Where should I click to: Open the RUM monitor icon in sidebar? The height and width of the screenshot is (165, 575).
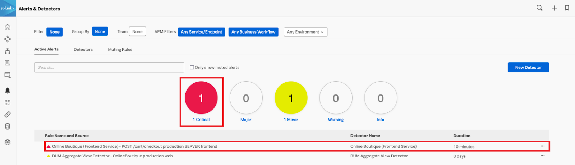[x=8, y=75]
